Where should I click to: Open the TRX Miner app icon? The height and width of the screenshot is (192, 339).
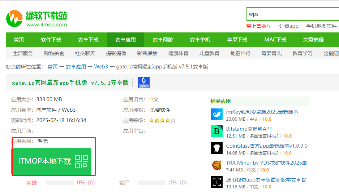pos(217,165)
